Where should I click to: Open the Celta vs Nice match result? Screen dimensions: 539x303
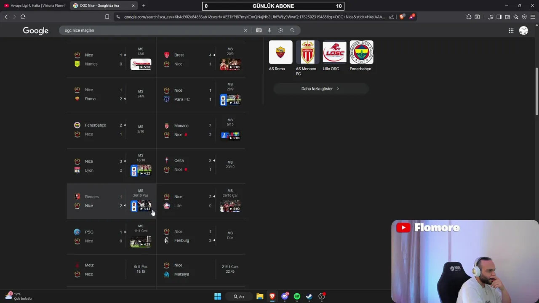pos(200,165)
